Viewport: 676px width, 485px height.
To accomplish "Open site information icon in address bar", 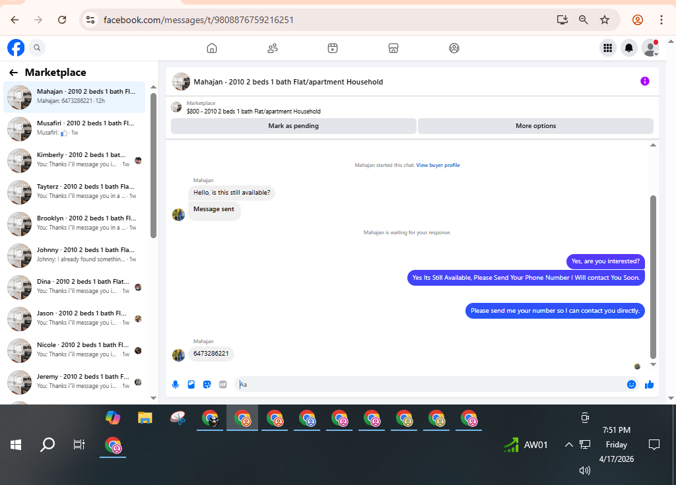I will [90, 20].
